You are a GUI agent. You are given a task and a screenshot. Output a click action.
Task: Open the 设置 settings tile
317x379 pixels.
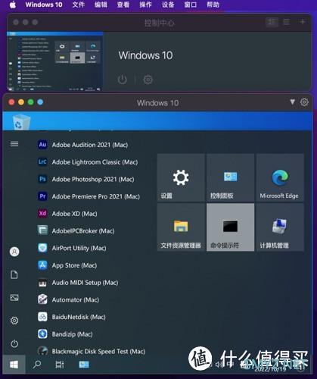click(x=181, y=177)
